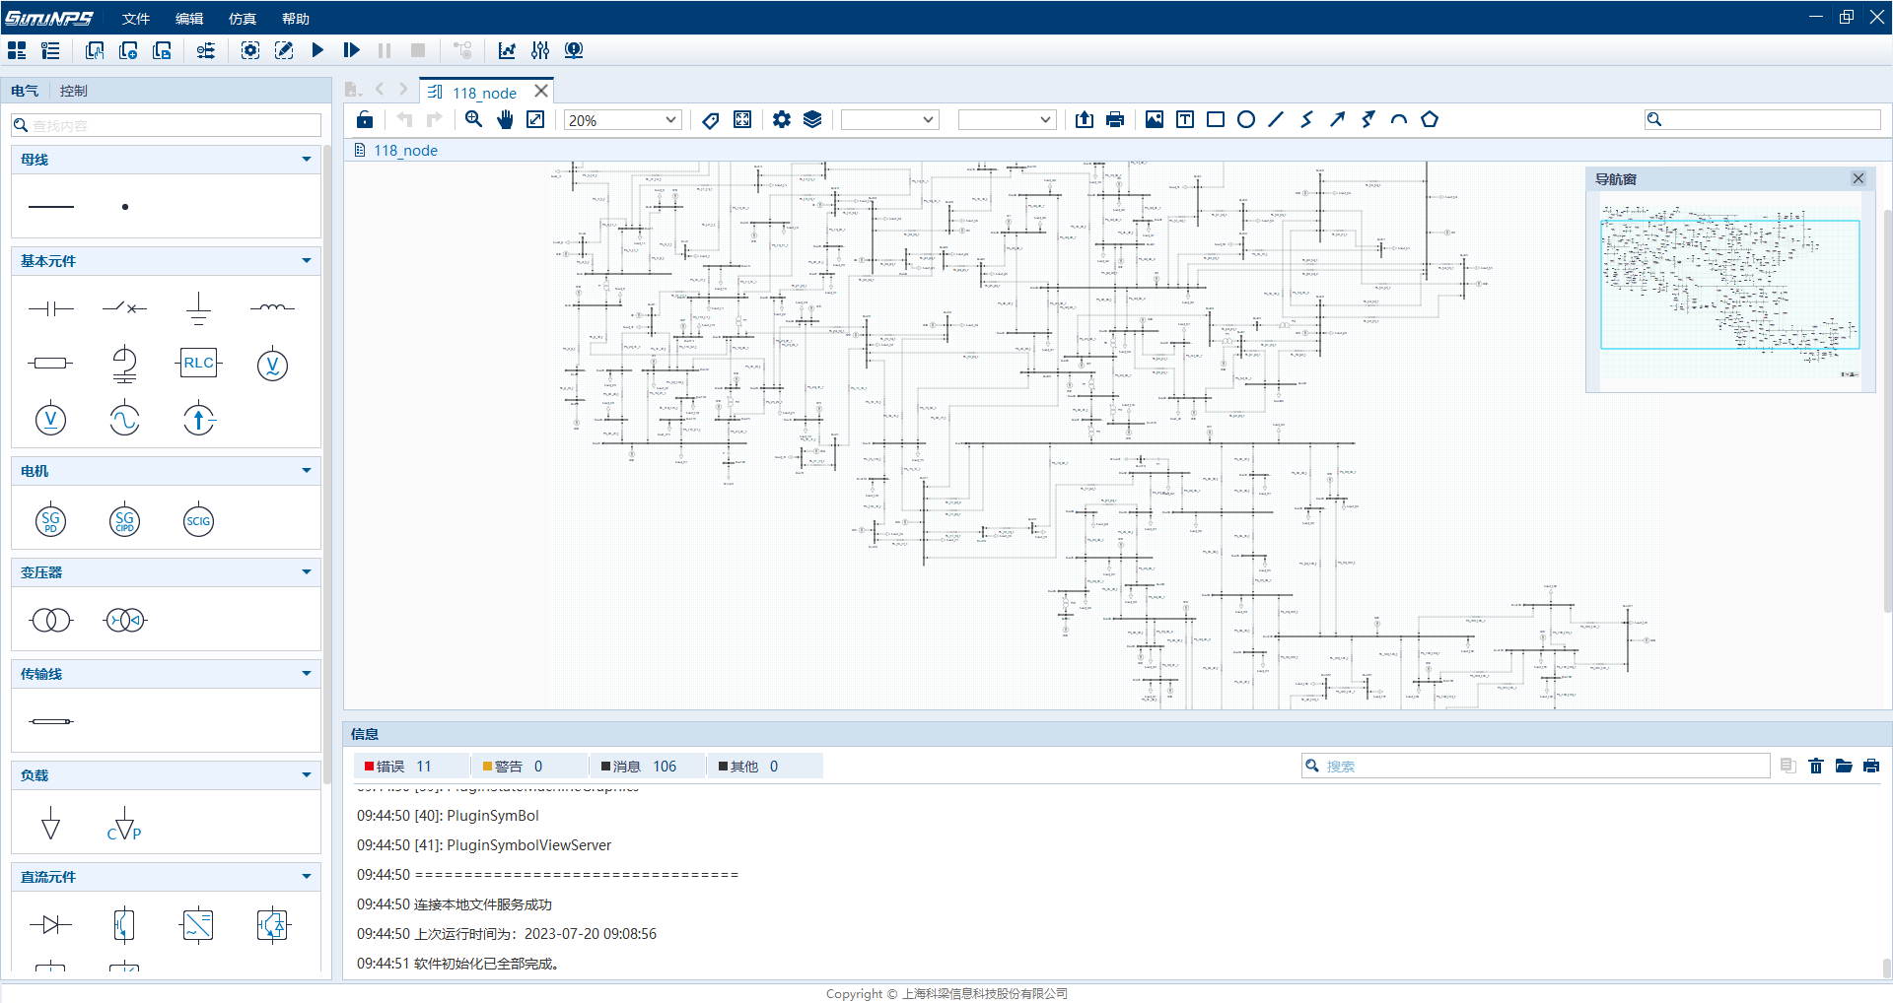Select the Text annotation tool
1893x1003 pixels.
point(1184,119)
